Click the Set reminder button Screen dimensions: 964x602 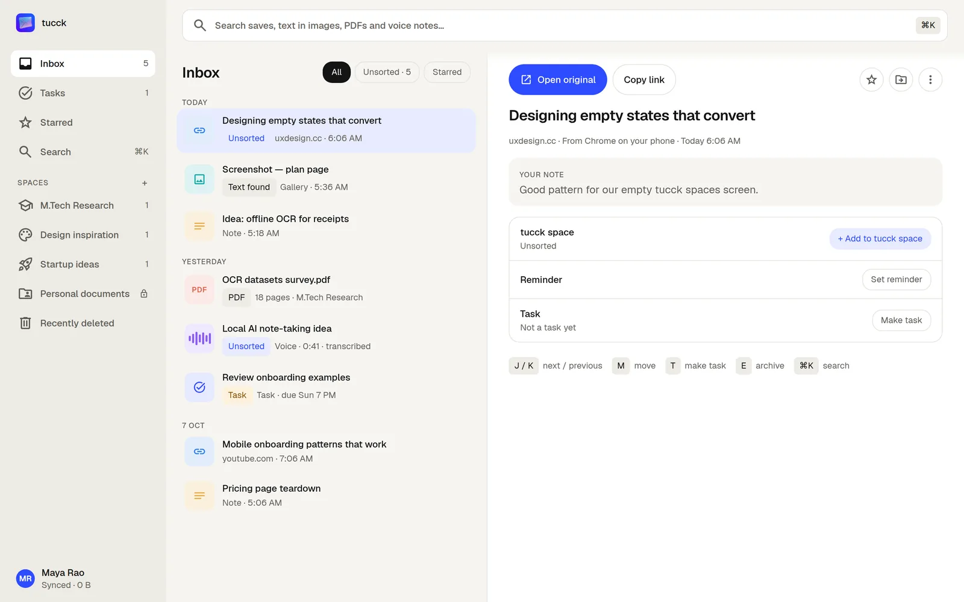point(896,280)
